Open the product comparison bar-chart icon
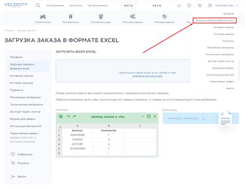The width and height of the screenshot is (246, 189). point(179,6)
